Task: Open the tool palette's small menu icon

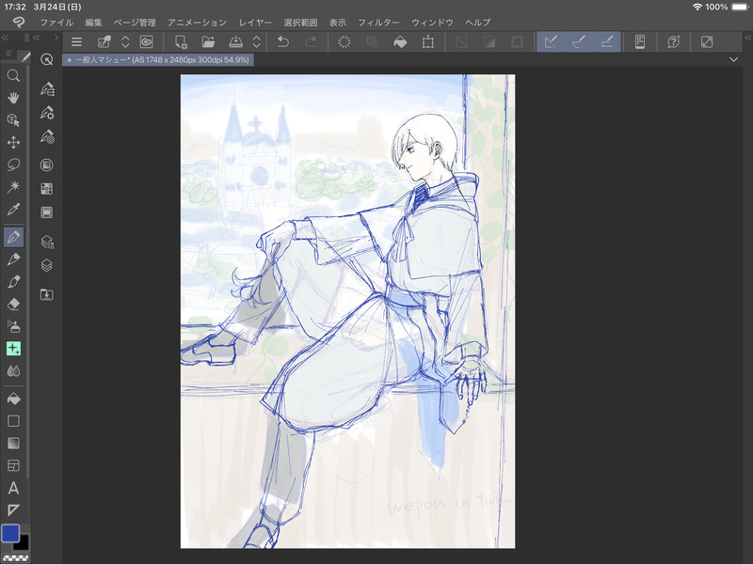Action: coord(8,54)
